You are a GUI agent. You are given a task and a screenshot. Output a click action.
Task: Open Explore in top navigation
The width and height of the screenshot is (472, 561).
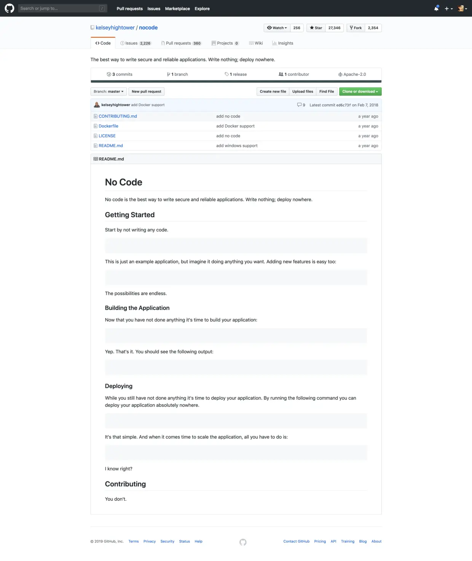202,8
